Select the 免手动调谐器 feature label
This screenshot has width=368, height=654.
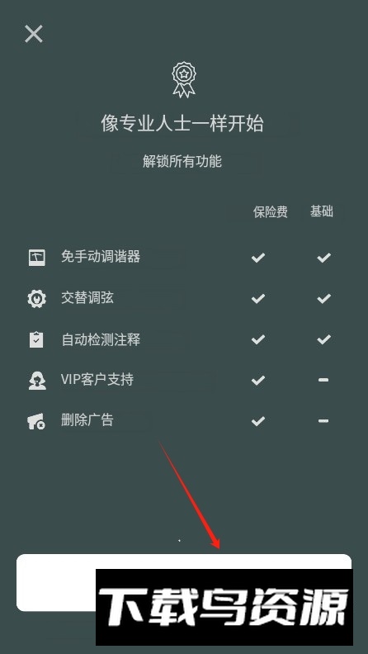pyautogui.click(x=101, y=257)
